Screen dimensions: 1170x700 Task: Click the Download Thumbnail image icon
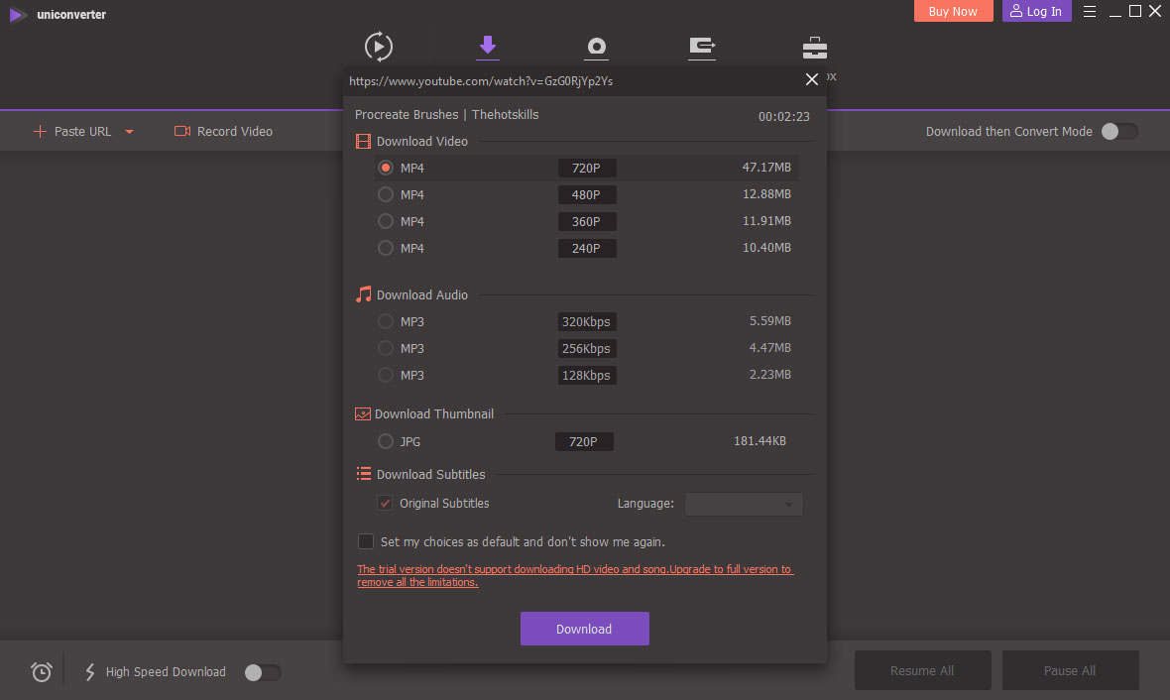(x=363, y=414)
